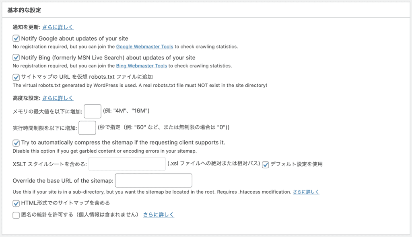Uncheck adding sitemap URL to virtual robots.txt
The width and height of the screenshot is (412, 237).
[x=16, y=77]
